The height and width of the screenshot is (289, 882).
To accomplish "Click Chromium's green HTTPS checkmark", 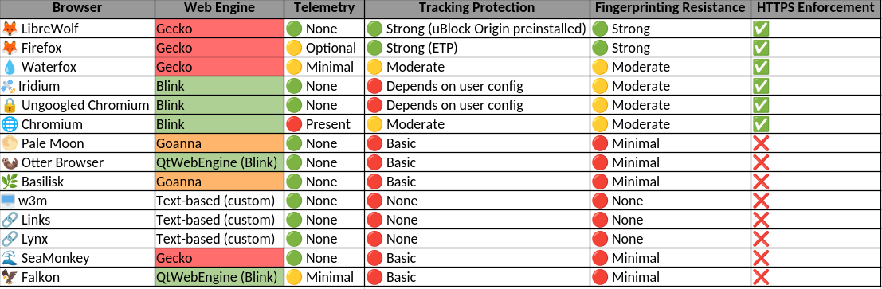I will [761, 124].
